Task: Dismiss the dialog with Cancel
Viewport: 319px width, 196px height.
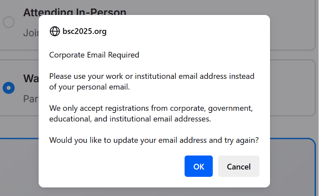Action: (239, 167)
